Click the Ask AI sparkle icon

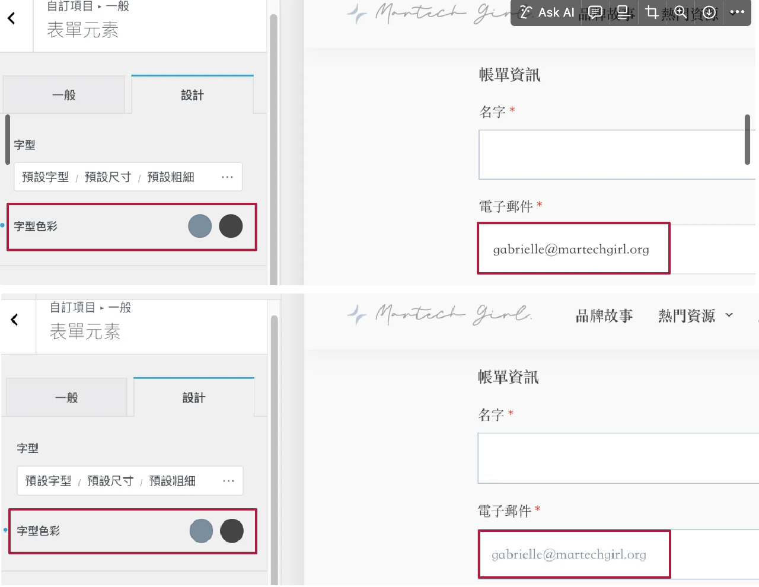click(528, 12)
